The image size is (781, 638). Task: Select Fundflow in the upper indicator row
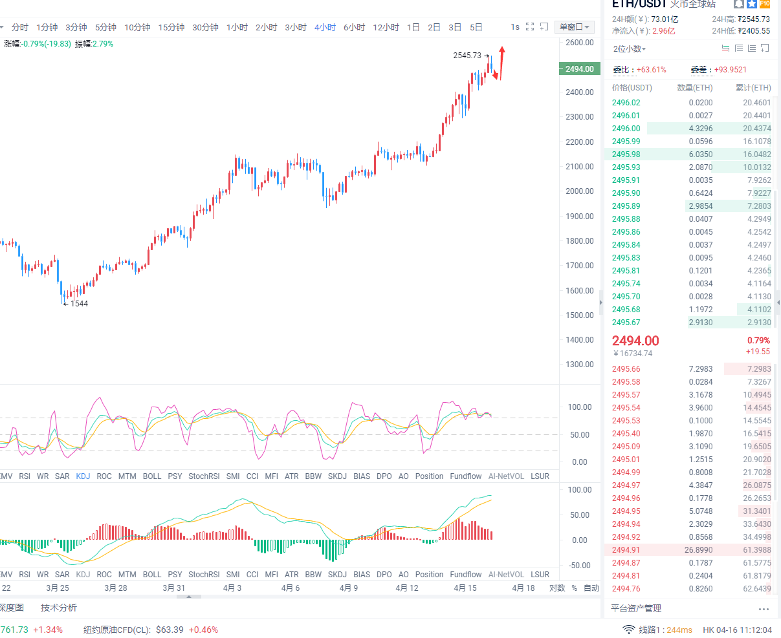pos(466,476)
